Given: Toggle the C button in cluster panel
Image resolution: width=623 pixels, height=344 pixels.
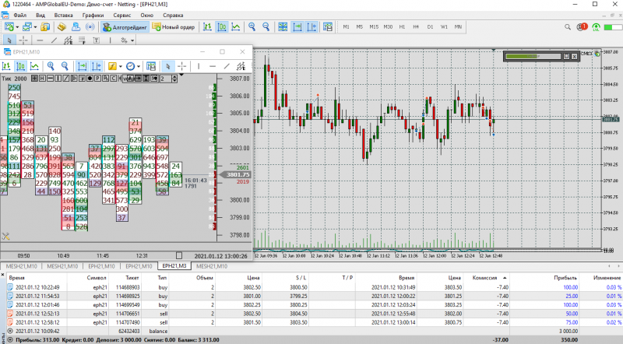Looking at the screenshot, I should point(113,79).
